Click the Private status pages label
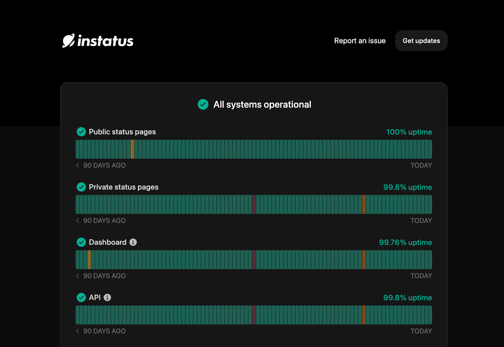The image size is (504, 347). [x=123, y=187]
